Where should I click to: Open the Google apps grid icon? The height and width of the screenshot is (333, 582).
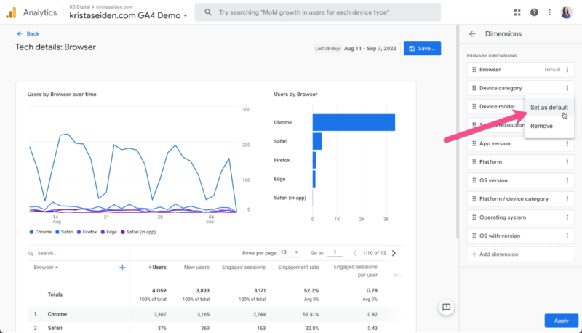[x=517, y=12]
